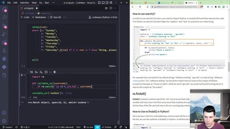Open cell toolbar more actions ellipsis
230x129 pixels.
[x=50, y=72]
